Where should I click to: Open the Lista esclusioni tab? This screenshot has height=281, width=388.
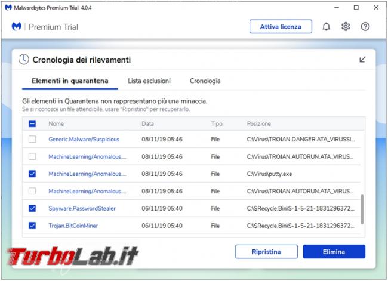pyautogui.click(x=149, y=81)
